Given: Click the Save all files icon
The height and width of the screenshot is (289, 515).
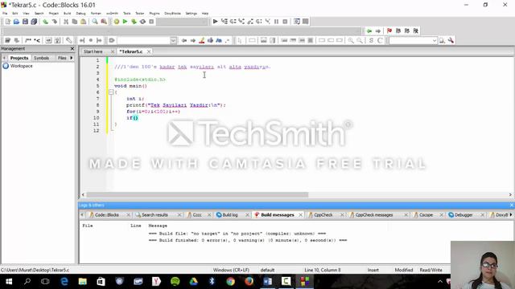Looking at the screenshot, I should tap(34, 22).
